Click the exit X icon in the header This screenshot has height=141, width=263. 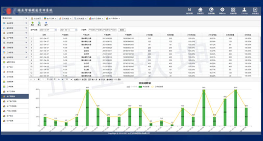click(x=255, y=11)
